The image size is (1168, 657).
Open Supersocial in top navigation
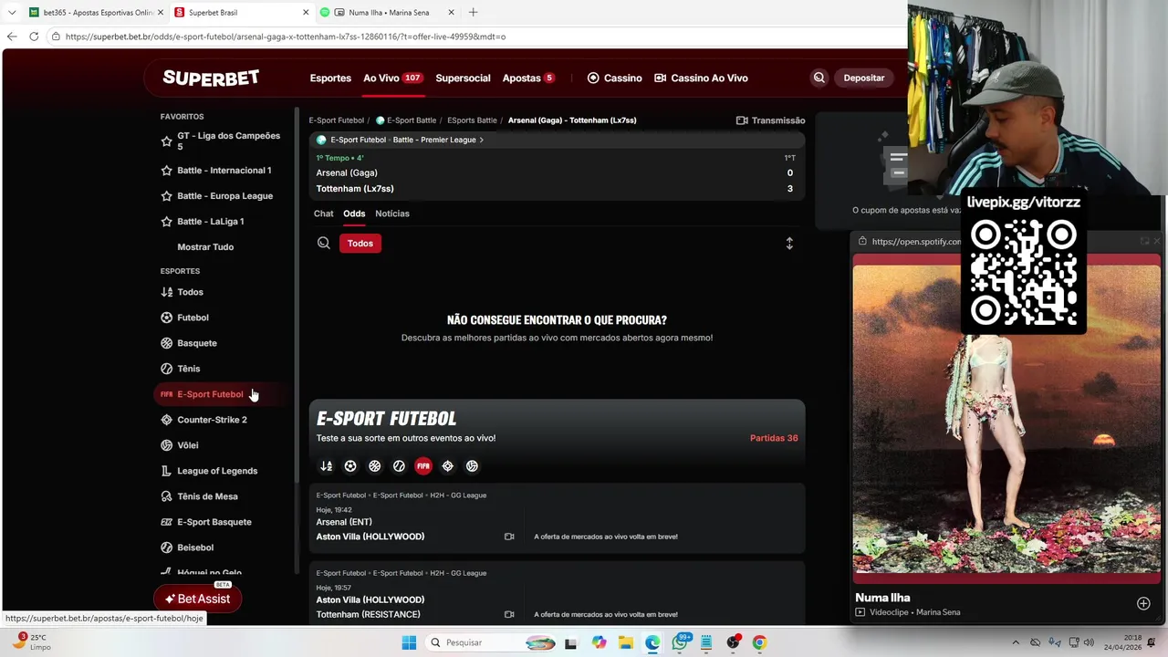463,78
